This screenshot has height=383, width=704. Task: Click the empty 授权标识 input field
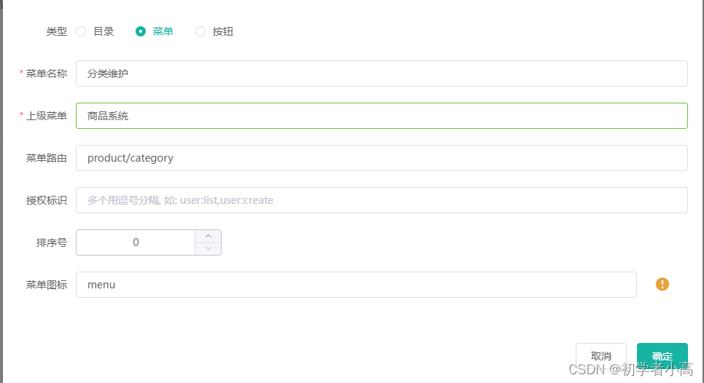382,200
